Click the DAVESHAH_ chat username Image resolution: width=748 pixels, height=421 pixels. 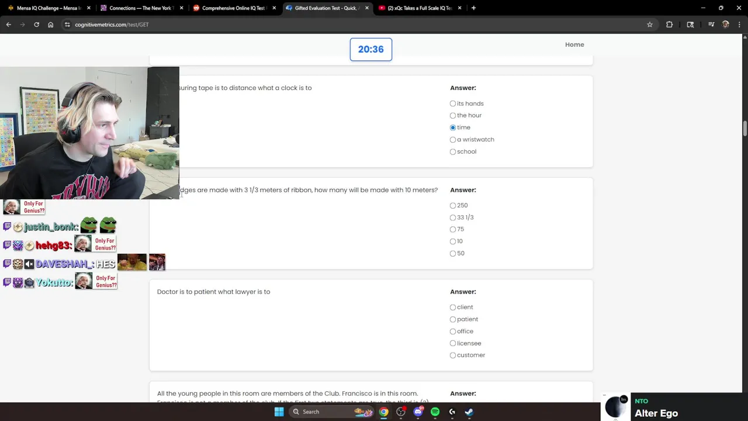pyautogui.click(x=64, y=264)
